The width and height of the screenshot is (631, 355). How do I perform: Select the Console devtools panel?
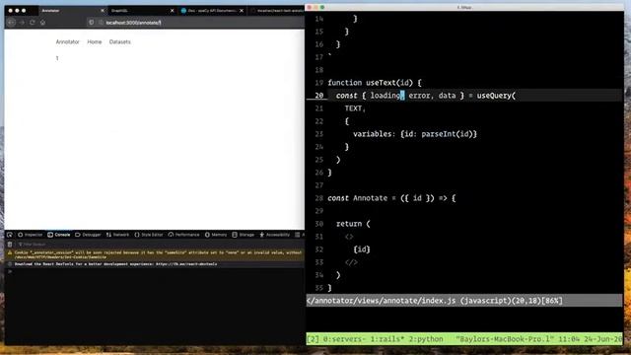pos(59,235)
